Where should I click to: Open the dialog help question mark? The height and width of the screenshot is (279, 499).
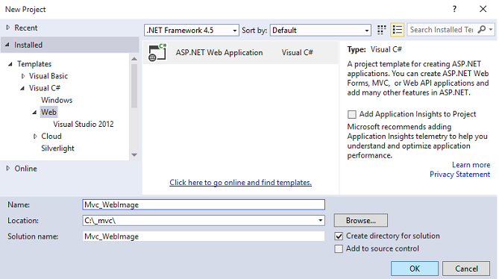click(454, 9)
